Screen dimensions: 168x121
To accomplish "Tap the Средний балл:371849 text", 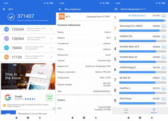I will [98, 16].
